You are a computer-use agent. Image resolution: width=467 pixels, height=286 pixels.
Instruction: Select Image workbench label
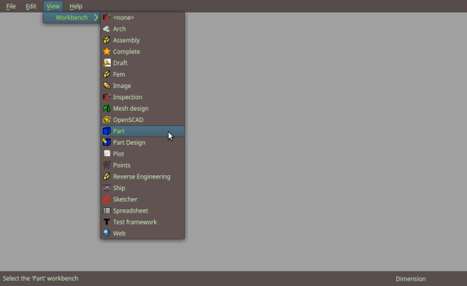coord(122,86)
